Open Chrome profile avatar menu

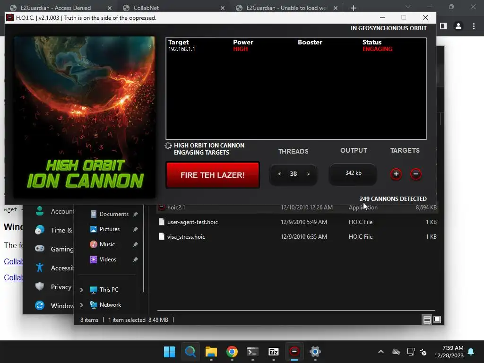(458, 26)
